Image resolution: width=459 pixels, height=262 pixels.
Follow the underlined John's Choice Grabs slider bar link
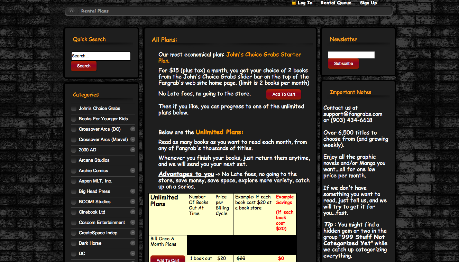210,77
